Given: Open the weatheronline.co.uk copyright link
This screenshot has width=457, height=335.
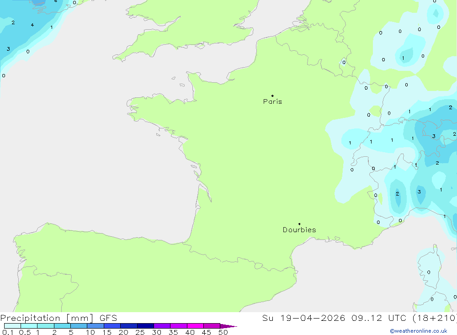Looking at the screenshot, I should pos(419,331).
